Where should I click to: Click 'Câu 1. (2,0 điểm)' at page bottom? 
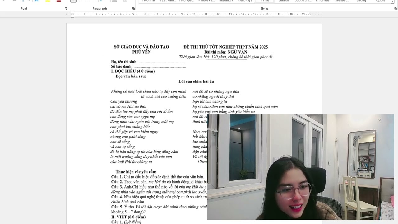point(126,222)
